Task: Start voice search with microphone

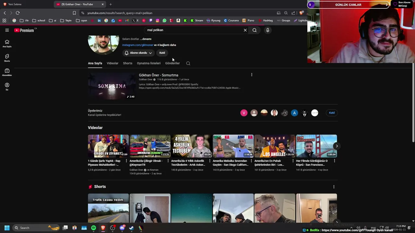Action: 267,30
